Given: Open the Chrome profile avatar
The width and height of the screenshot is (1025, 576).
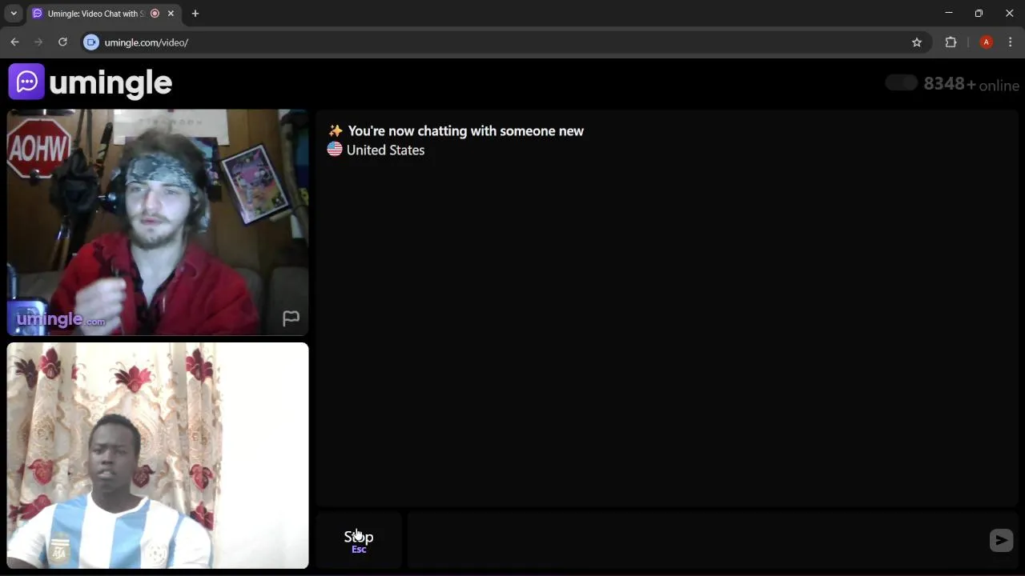Looking at the screenshot, I should coord(987,42).
